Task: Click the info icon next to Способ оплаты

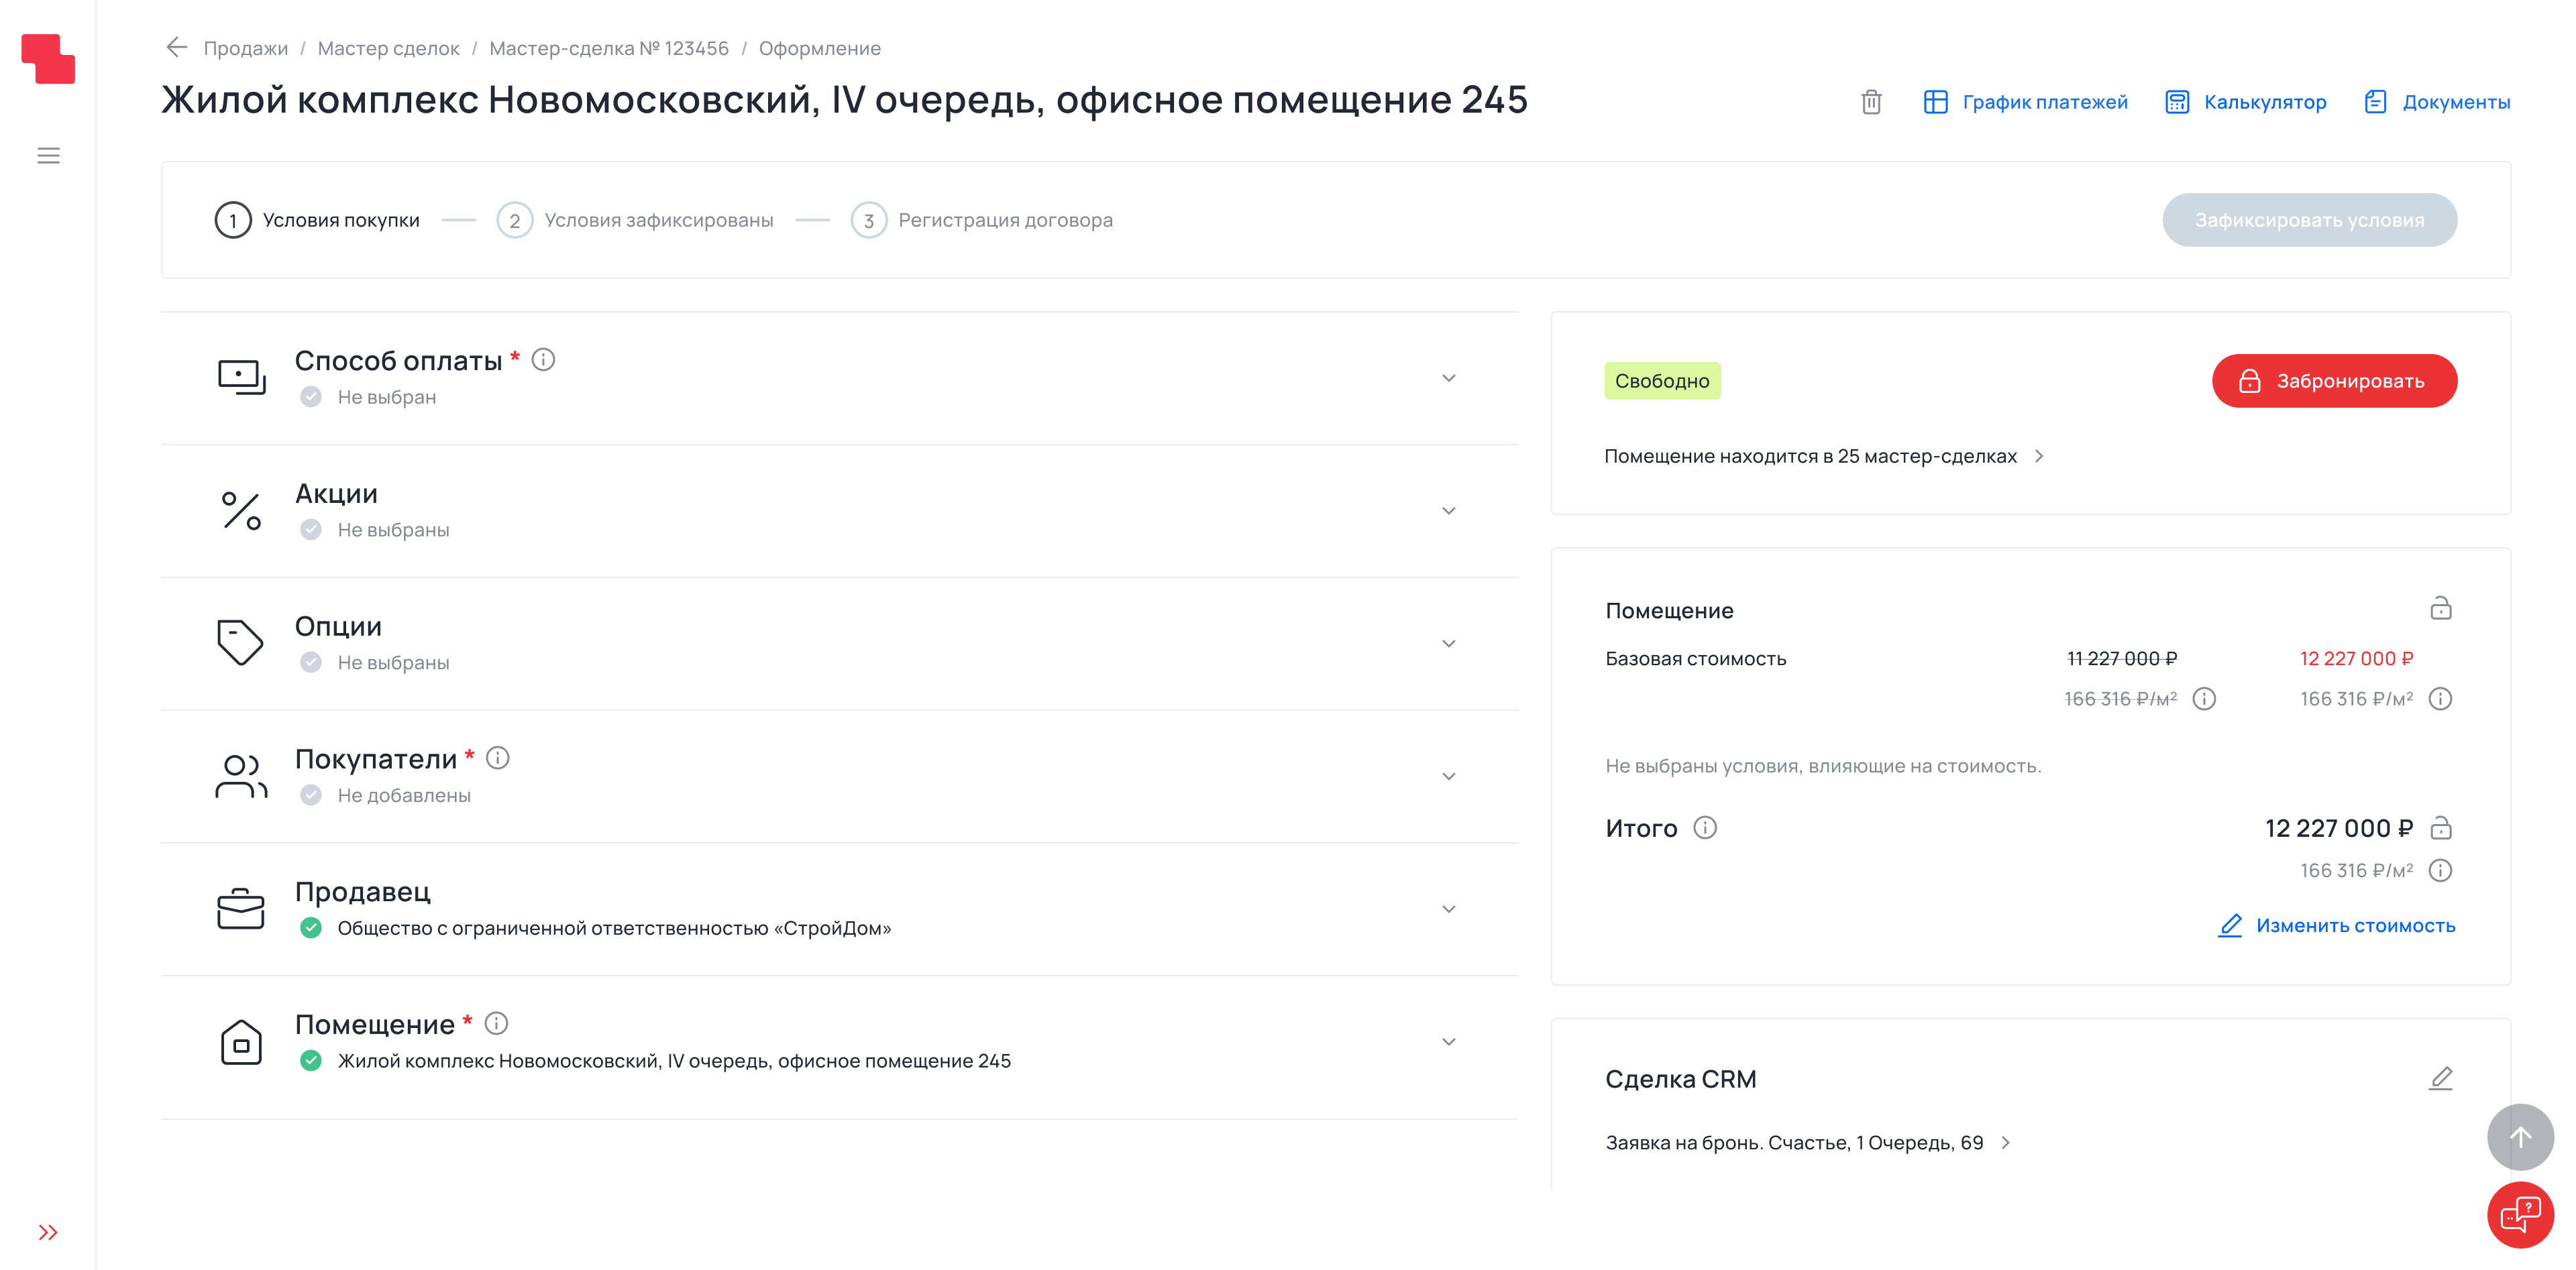Action: click(x=544, y=361)
